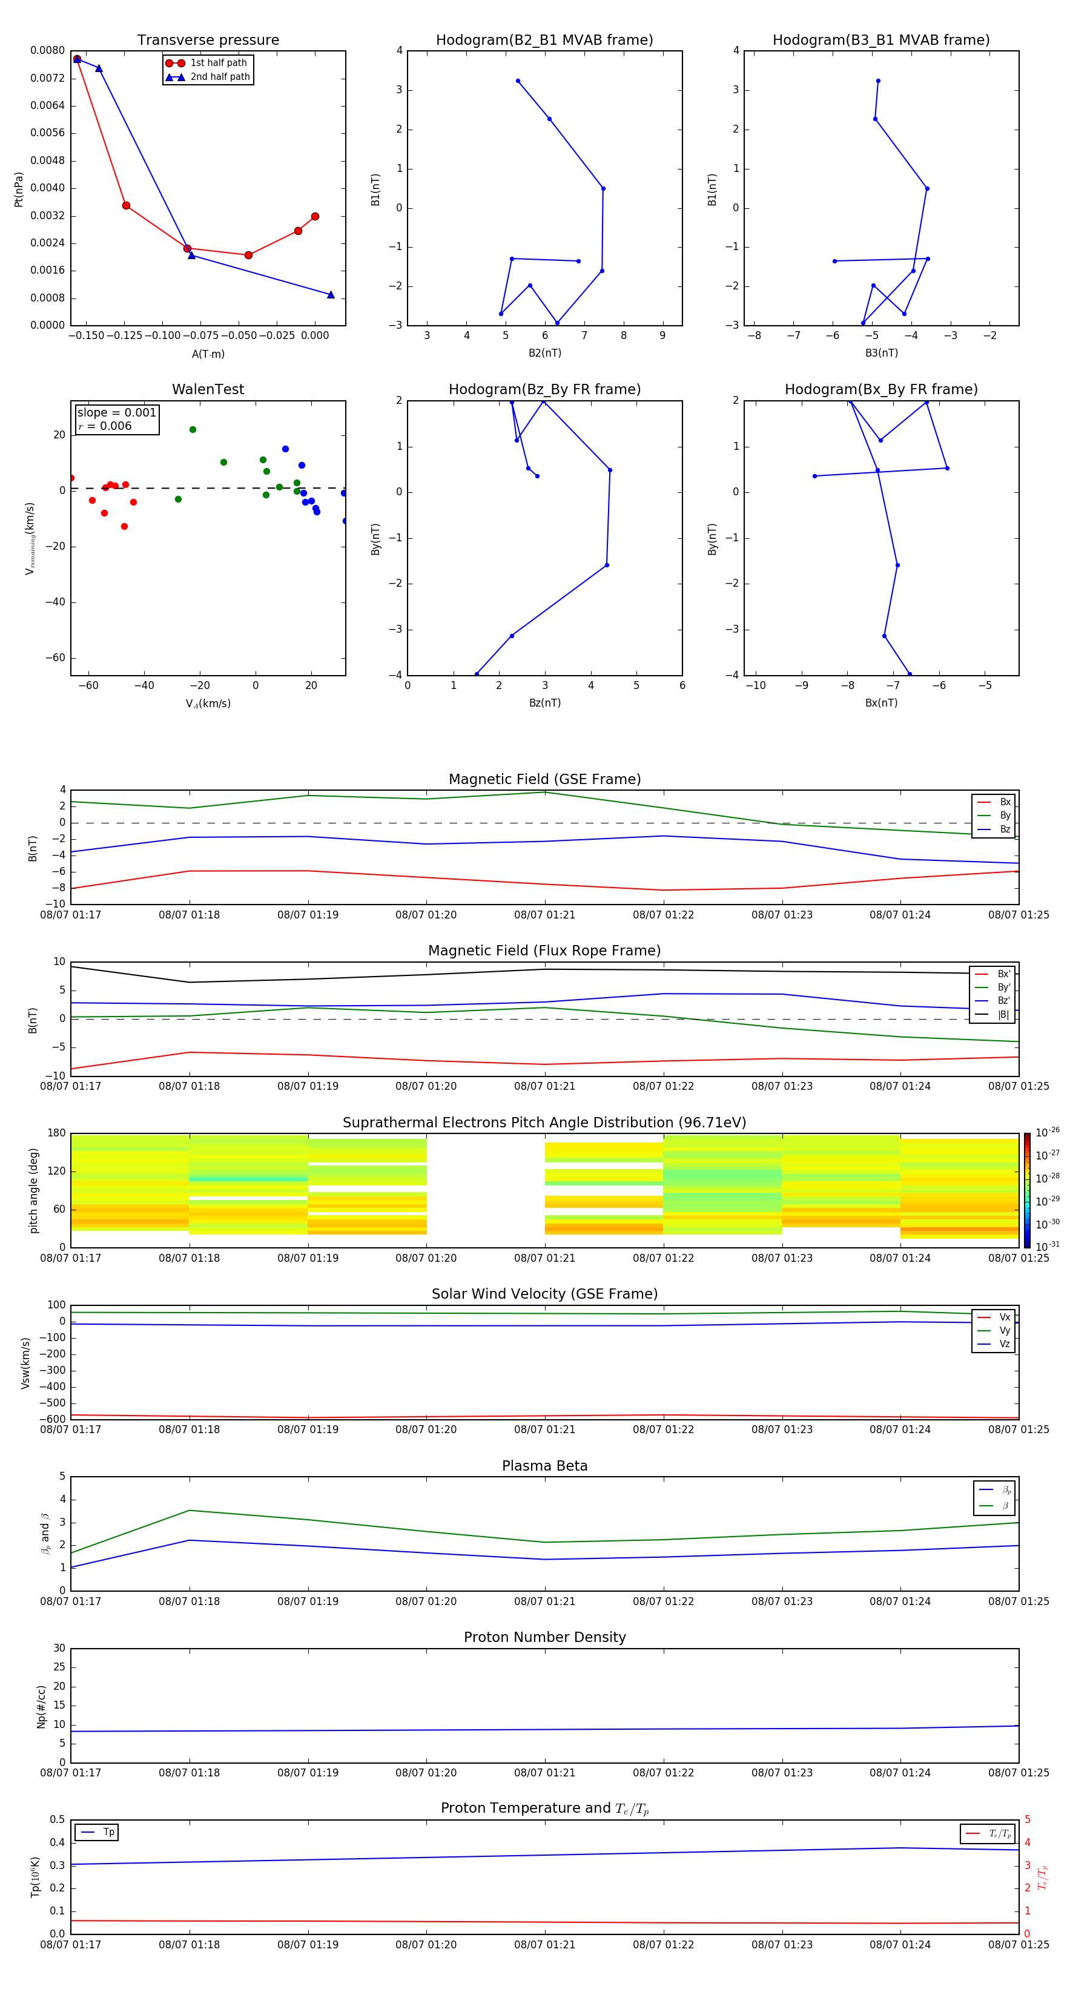Click the 'V_A(km/s)' axis label
1090x1998 pixels.
[x=208, y=704]
